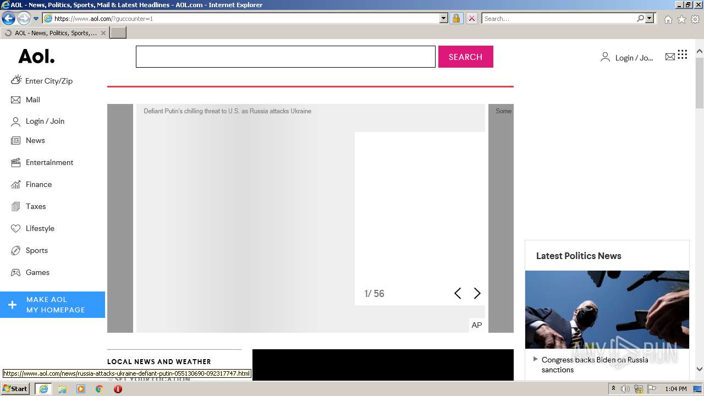
Task: Open News section in sidebar
Action: [35, 140]
